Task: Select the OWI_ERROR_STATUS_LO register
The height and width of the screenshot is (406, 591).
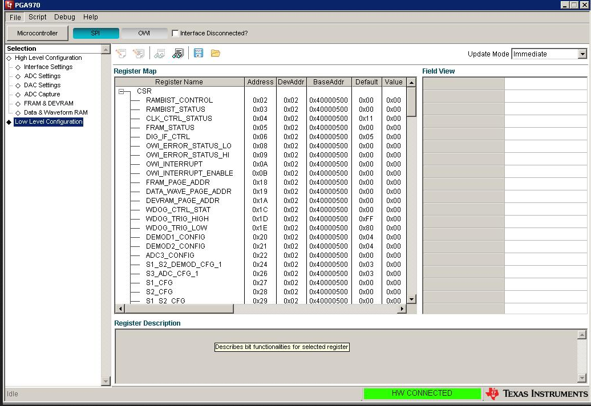Action: [x=188, y=146]
